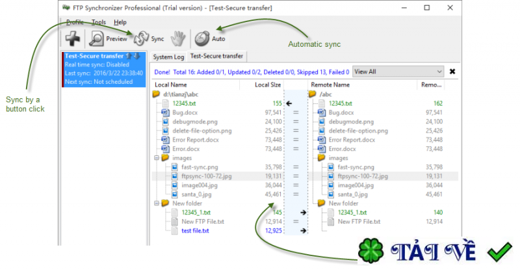
Task: Click the equal sign for Bug.docx row
Action: pos(296,112)
